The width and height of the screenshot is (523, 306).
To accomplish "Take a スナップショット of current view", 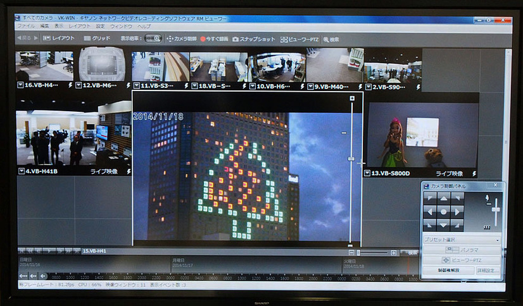I will coord(254,39).
